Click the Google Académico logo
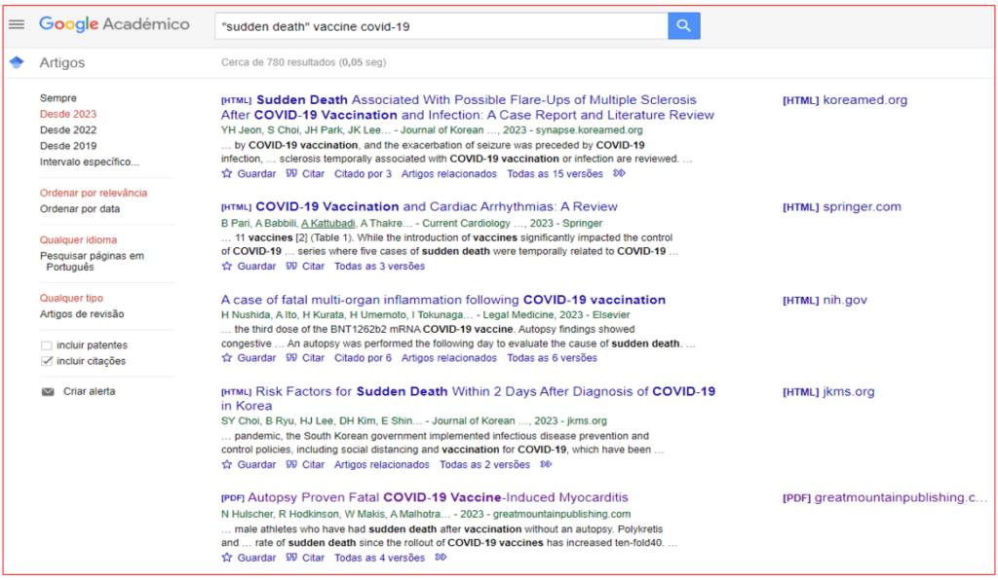The height and width of the screenshot is (580, 998). tap(114, 24)
